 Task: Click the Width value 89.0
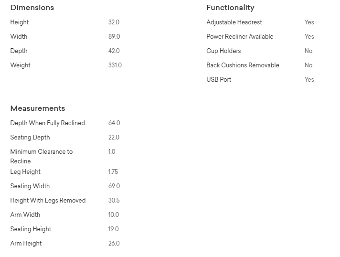click(114, 37)
